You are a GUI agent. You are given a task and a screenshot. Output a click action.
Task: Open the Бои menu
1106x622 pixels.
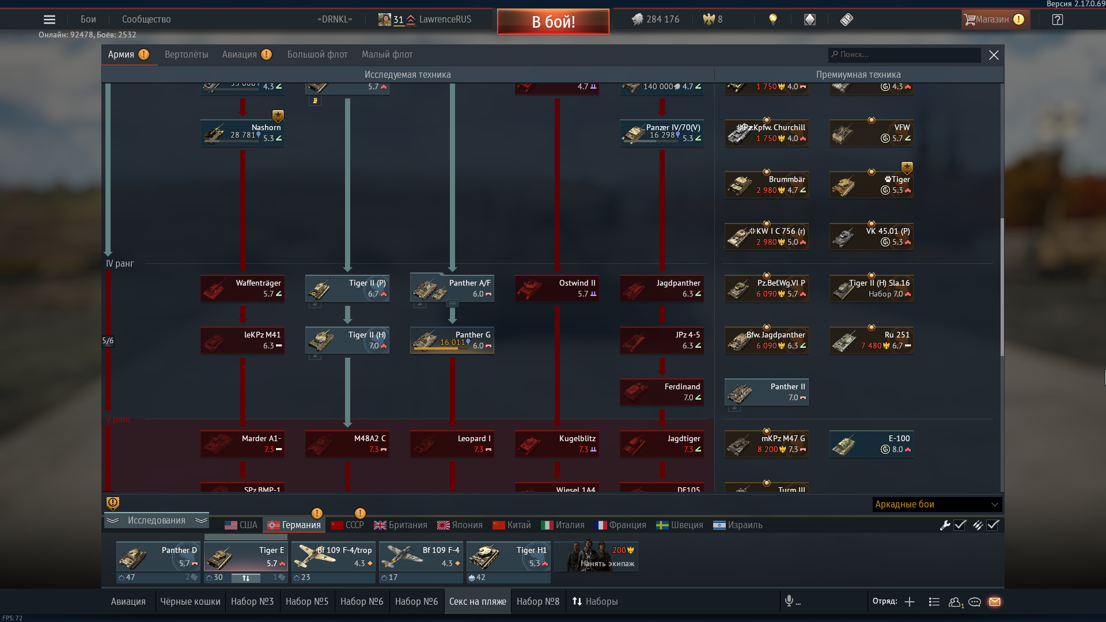pyautogui.click(x=88, y=19)
